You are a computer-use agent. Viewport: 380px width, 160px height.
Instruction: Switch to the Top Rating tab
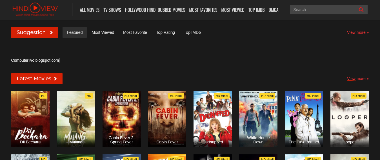[165, 32]
